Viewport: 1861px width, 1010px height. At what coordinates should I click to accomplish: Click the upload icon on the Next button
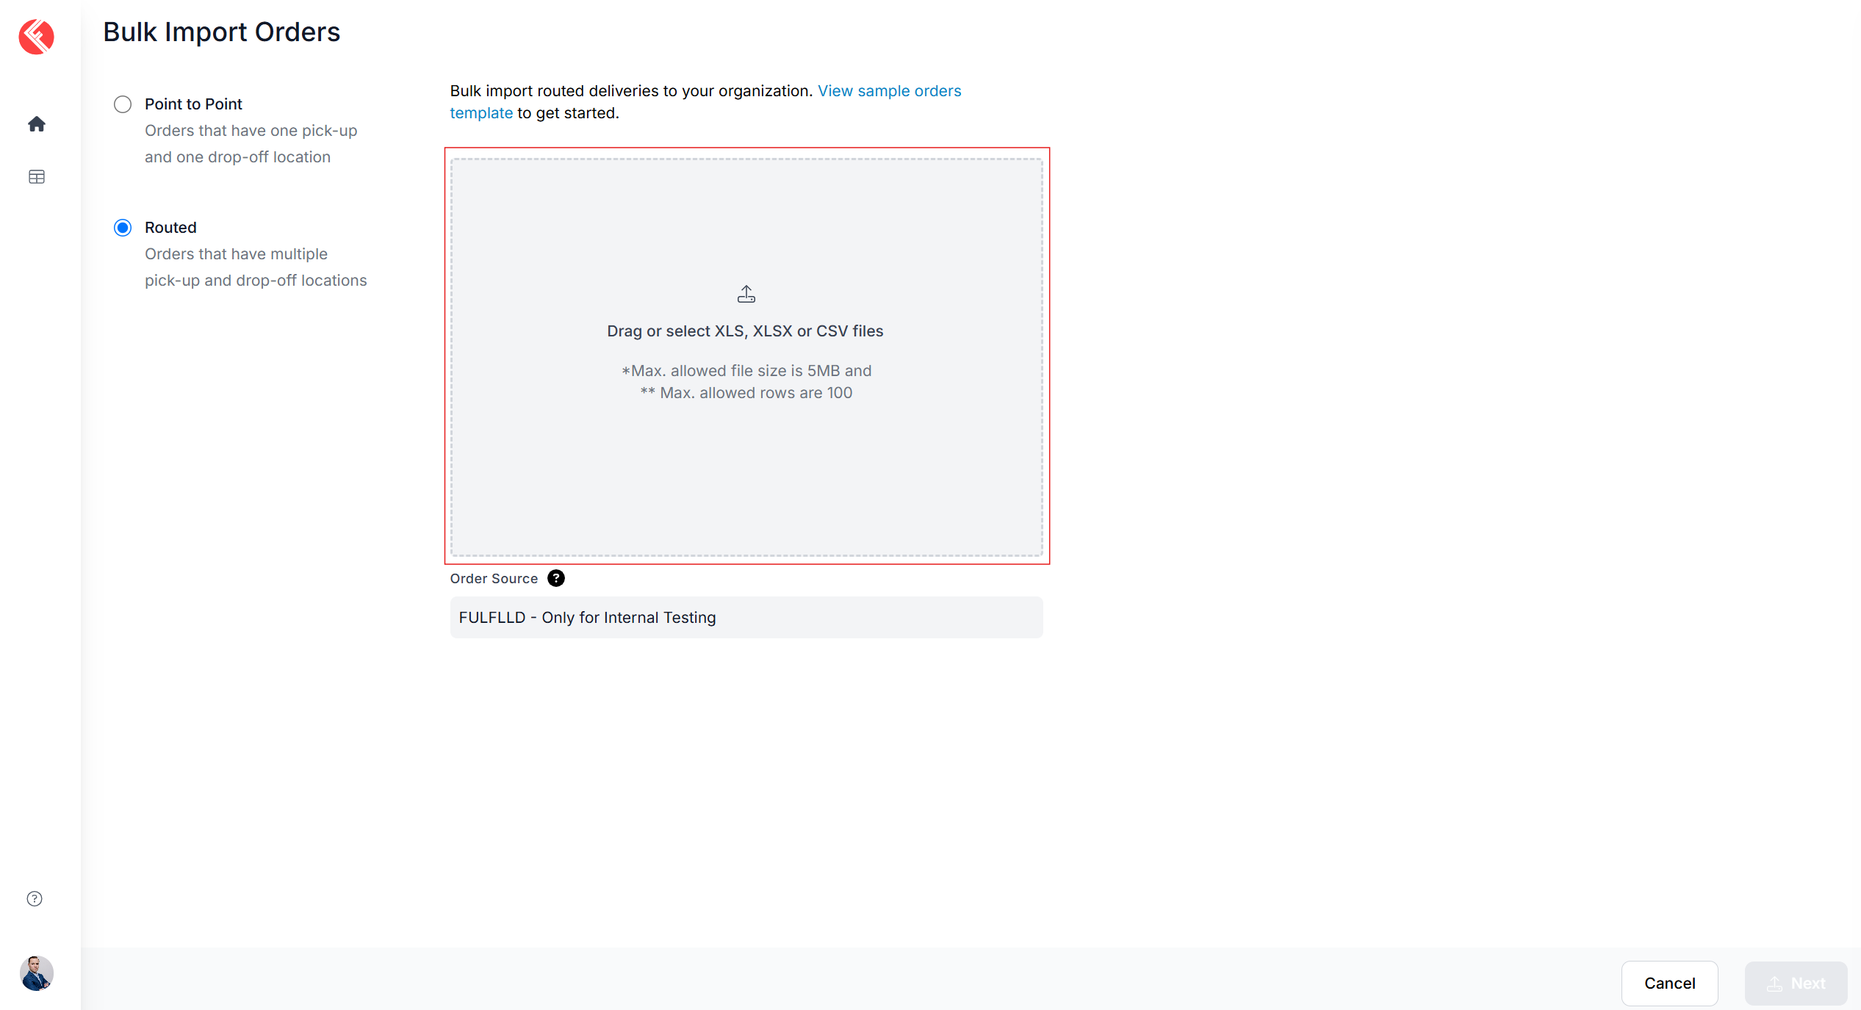(x=1774, y=984)
